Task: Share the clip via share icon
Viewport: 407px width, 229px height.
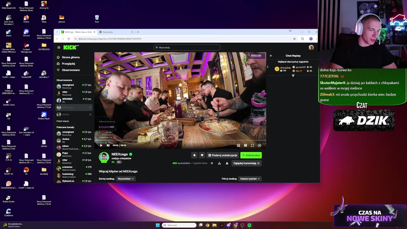Action: (212, 163)
